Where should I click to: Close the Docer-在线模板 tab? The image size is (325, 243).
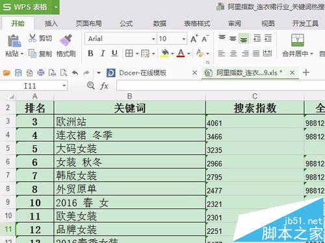[195, 73]
